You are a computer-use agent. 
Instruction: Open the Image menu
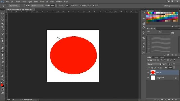click(18, 2)
